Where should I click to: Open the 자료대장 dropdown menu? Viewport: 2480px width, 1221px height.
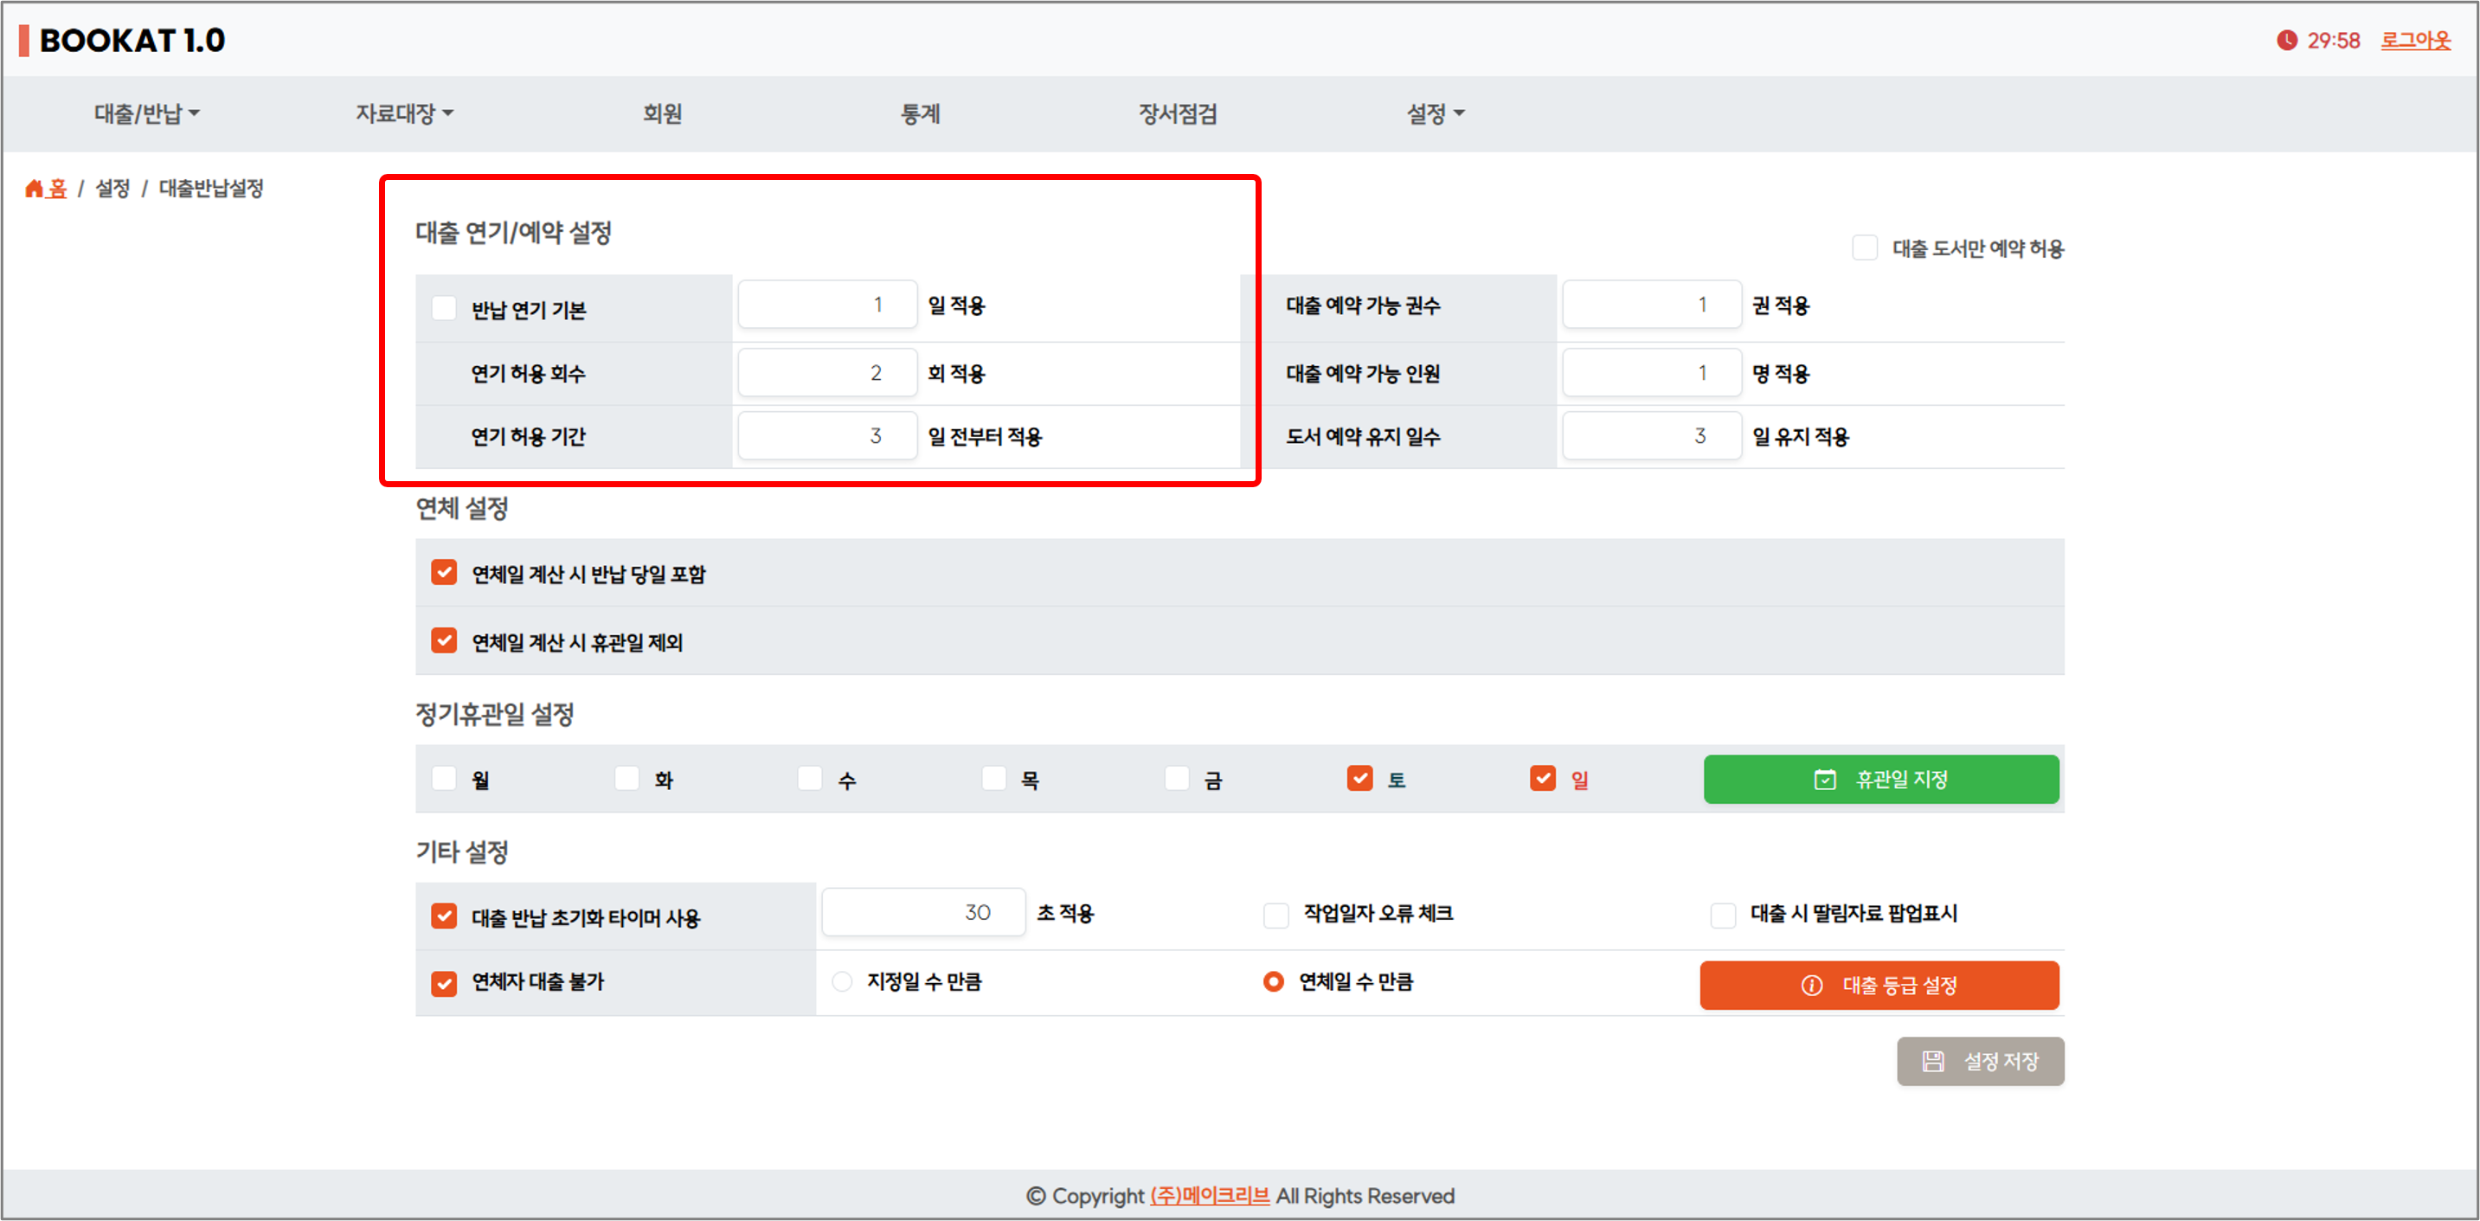pyautogui.click(x=403, y=113)
